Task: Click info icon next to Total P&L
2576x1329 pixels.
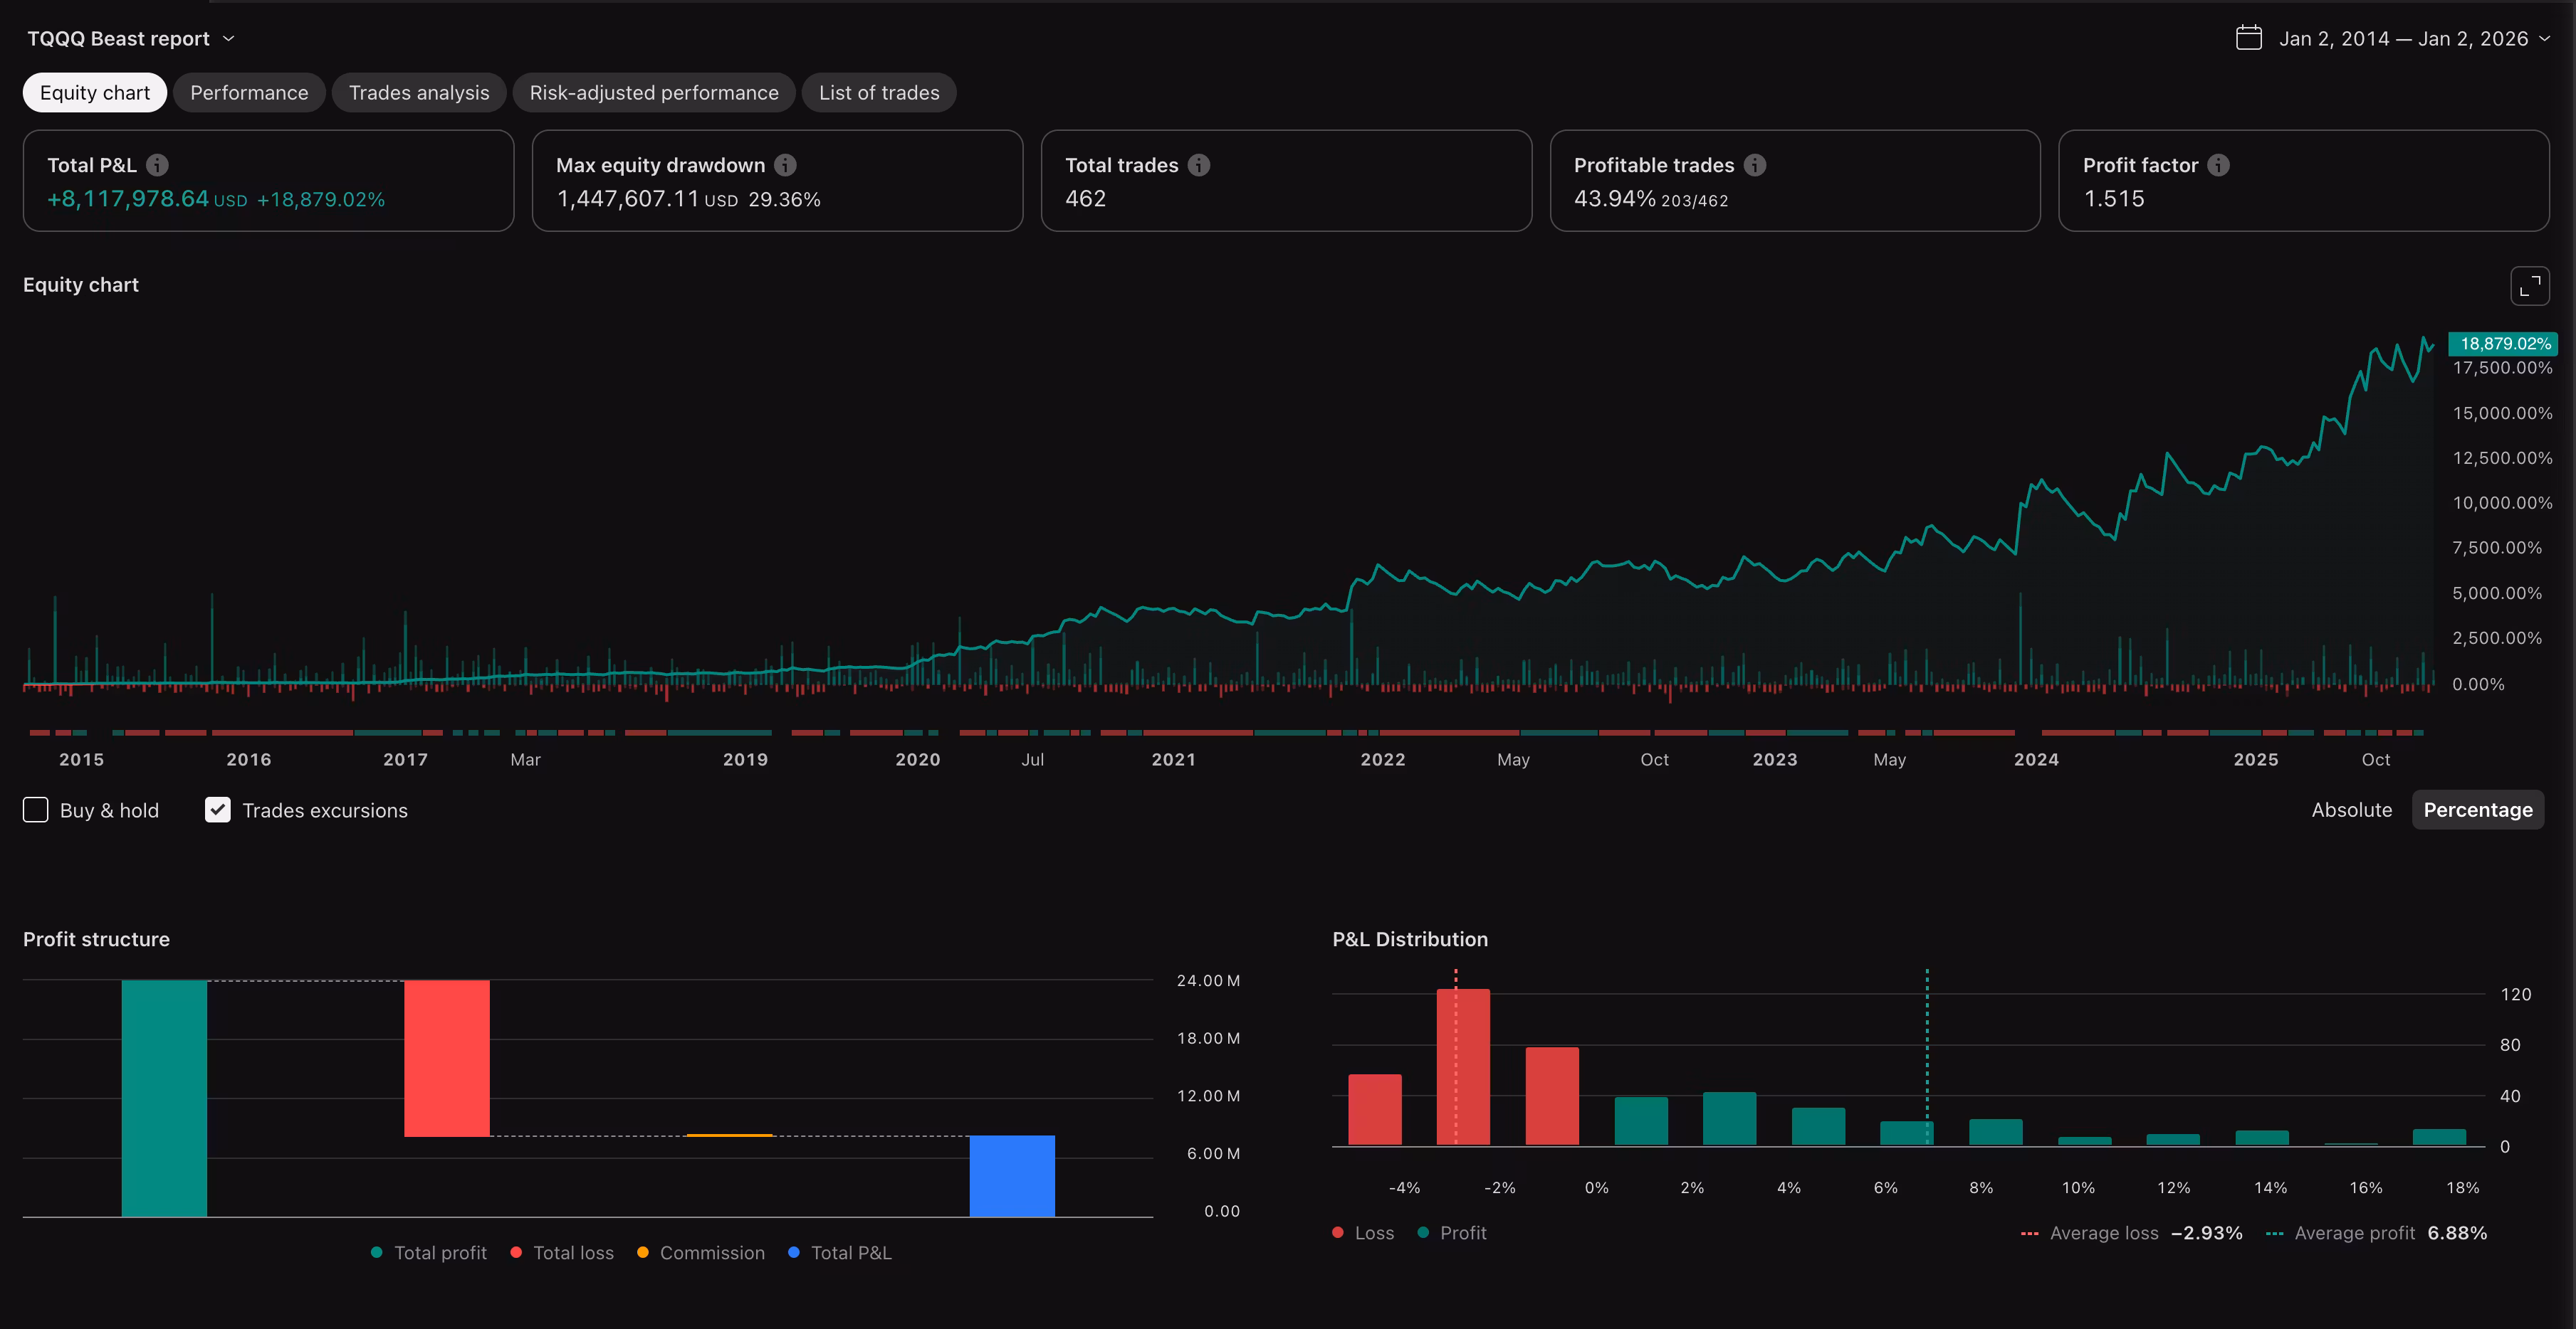Action: (x=157, y=165)
